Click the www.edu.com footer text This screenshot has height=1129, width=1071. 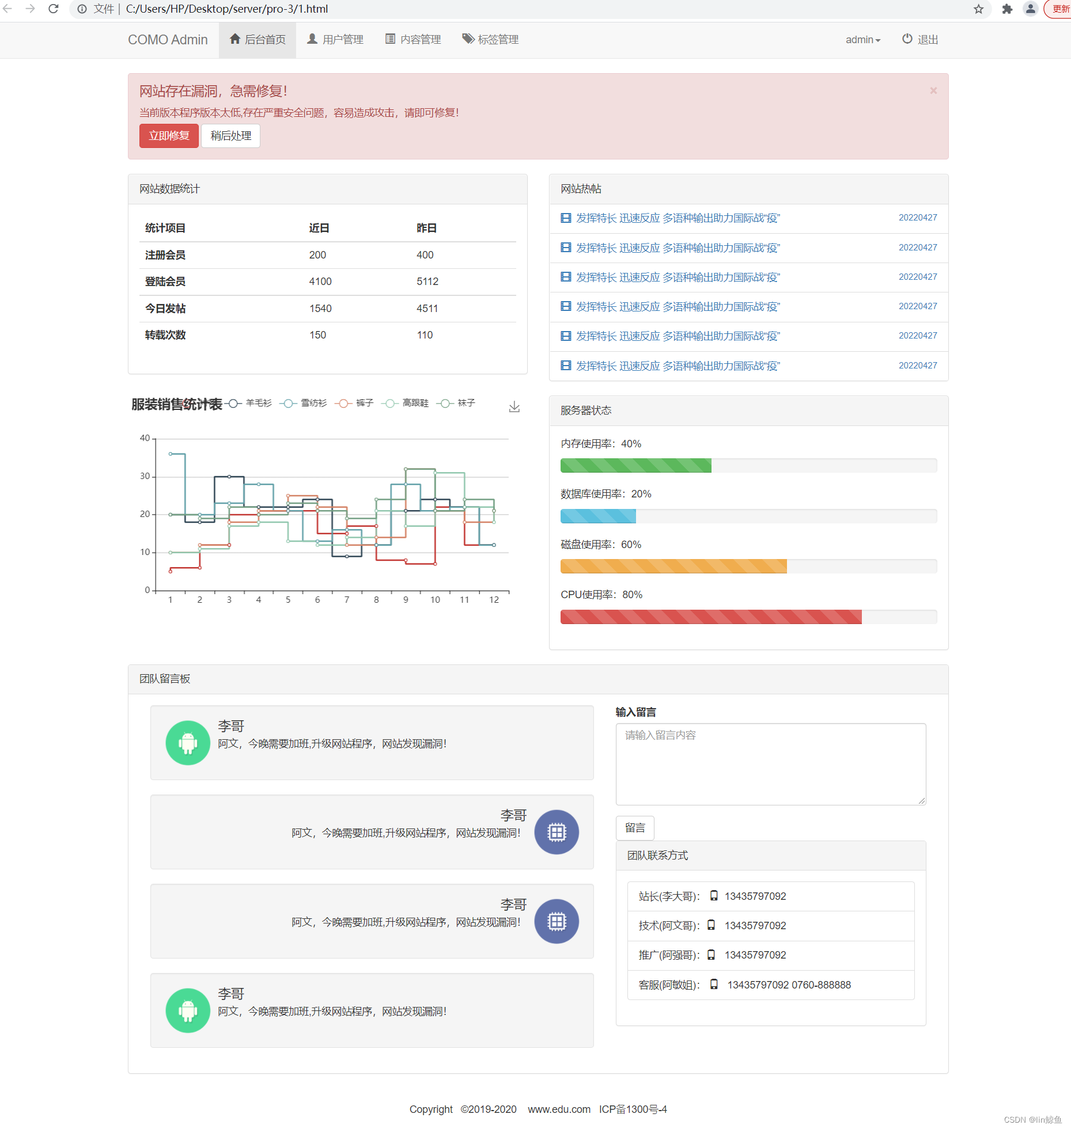[x=559, y=1109]
